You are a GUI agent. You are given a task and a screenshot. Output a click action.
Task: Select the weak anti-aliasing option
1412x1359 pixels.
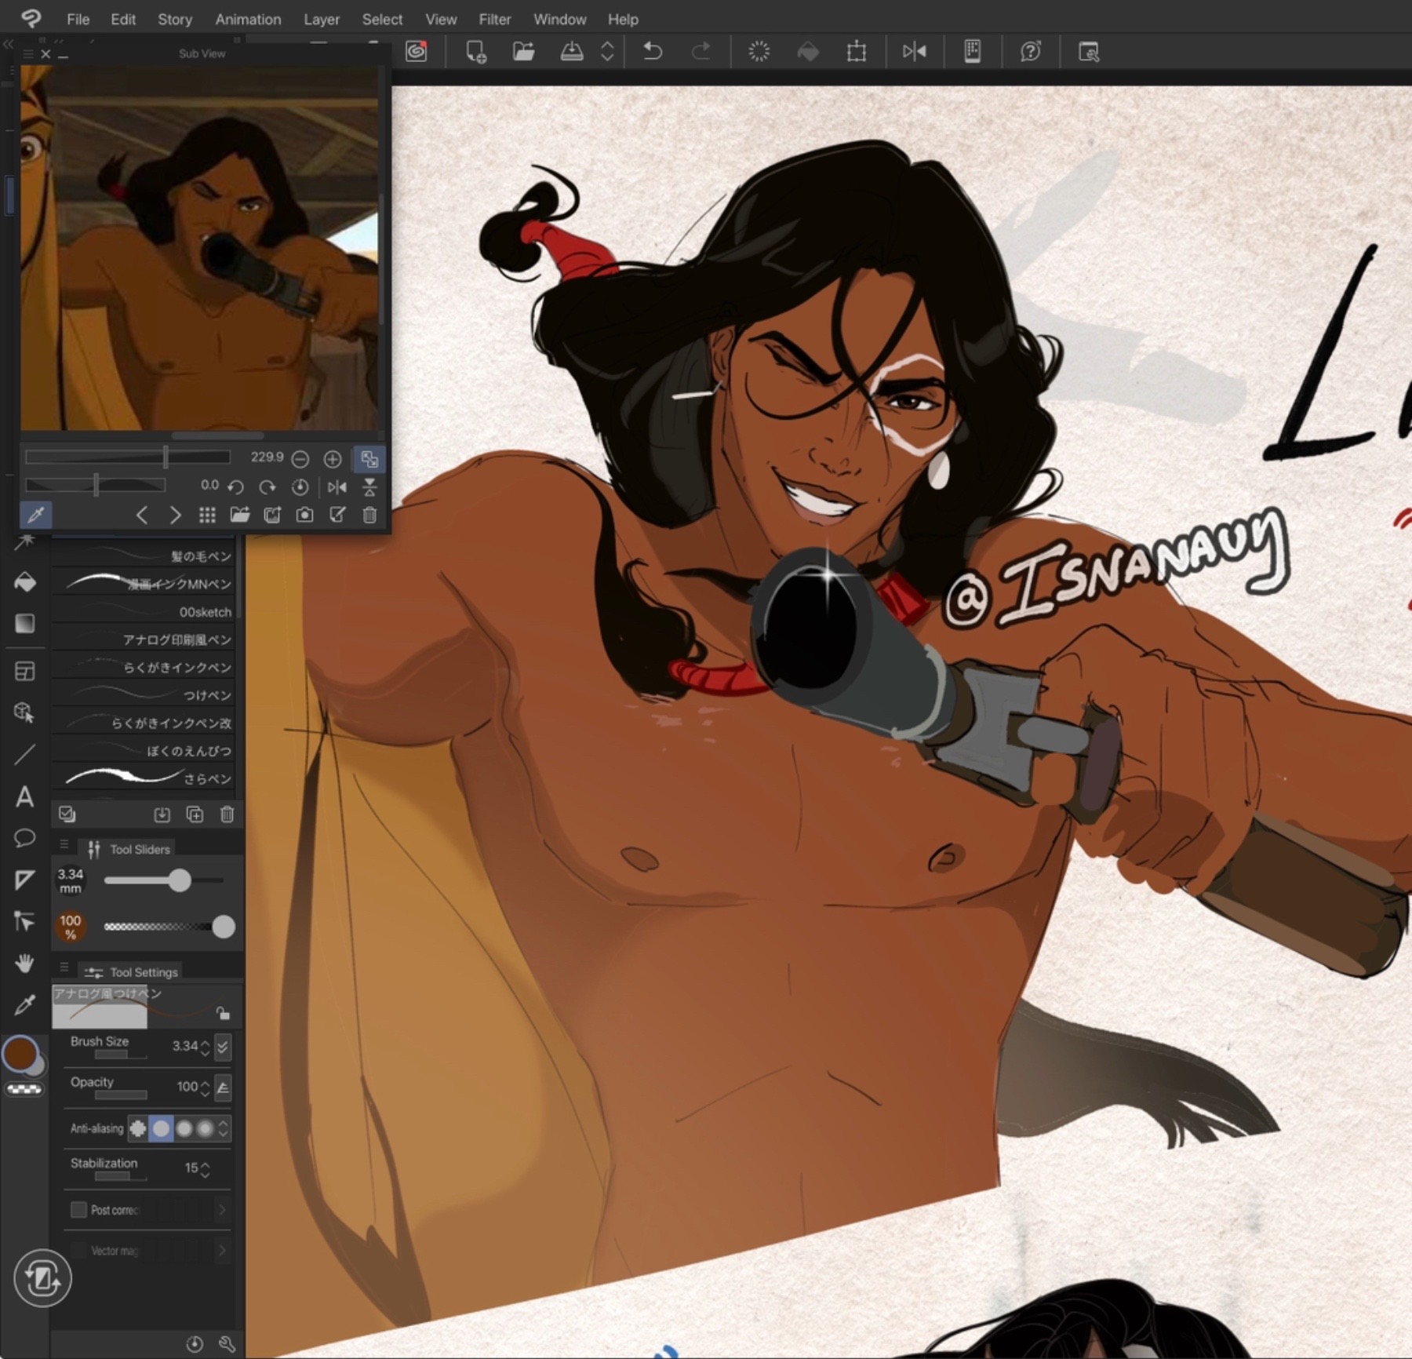click(x=161, y=1128)
